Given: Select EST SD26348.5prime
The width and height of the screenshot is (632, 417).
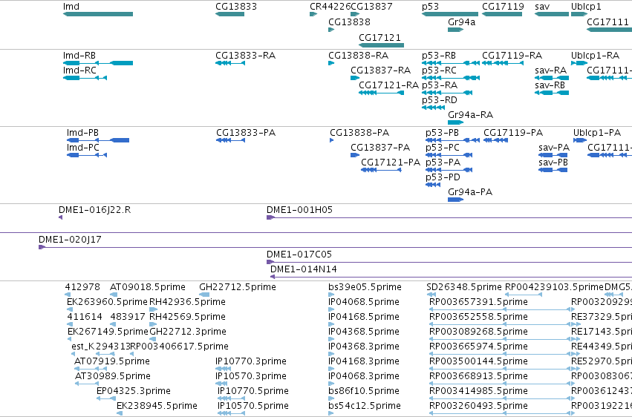Looking at the screenshot, I should [431, 295].
